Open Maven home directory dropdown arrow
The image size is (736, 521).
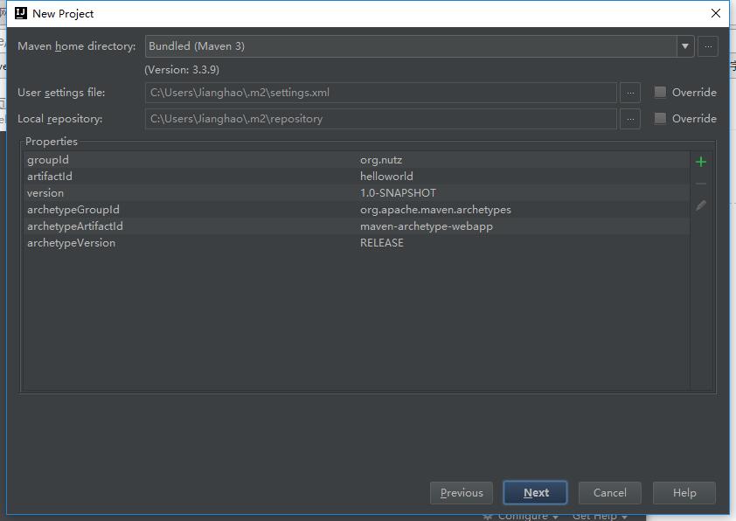coord(684,46)
